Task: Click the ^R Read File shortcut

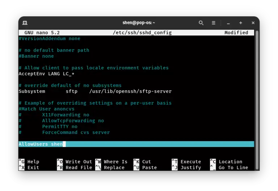Action: tap(75, 168)
